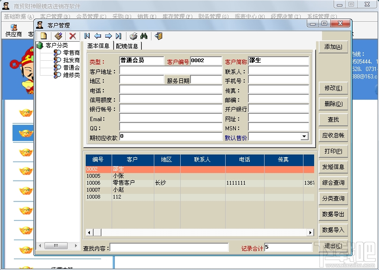Viewport: 379px width, 270px height.
Task: Open 采购 menu in main window
Action: click(122, 16)
